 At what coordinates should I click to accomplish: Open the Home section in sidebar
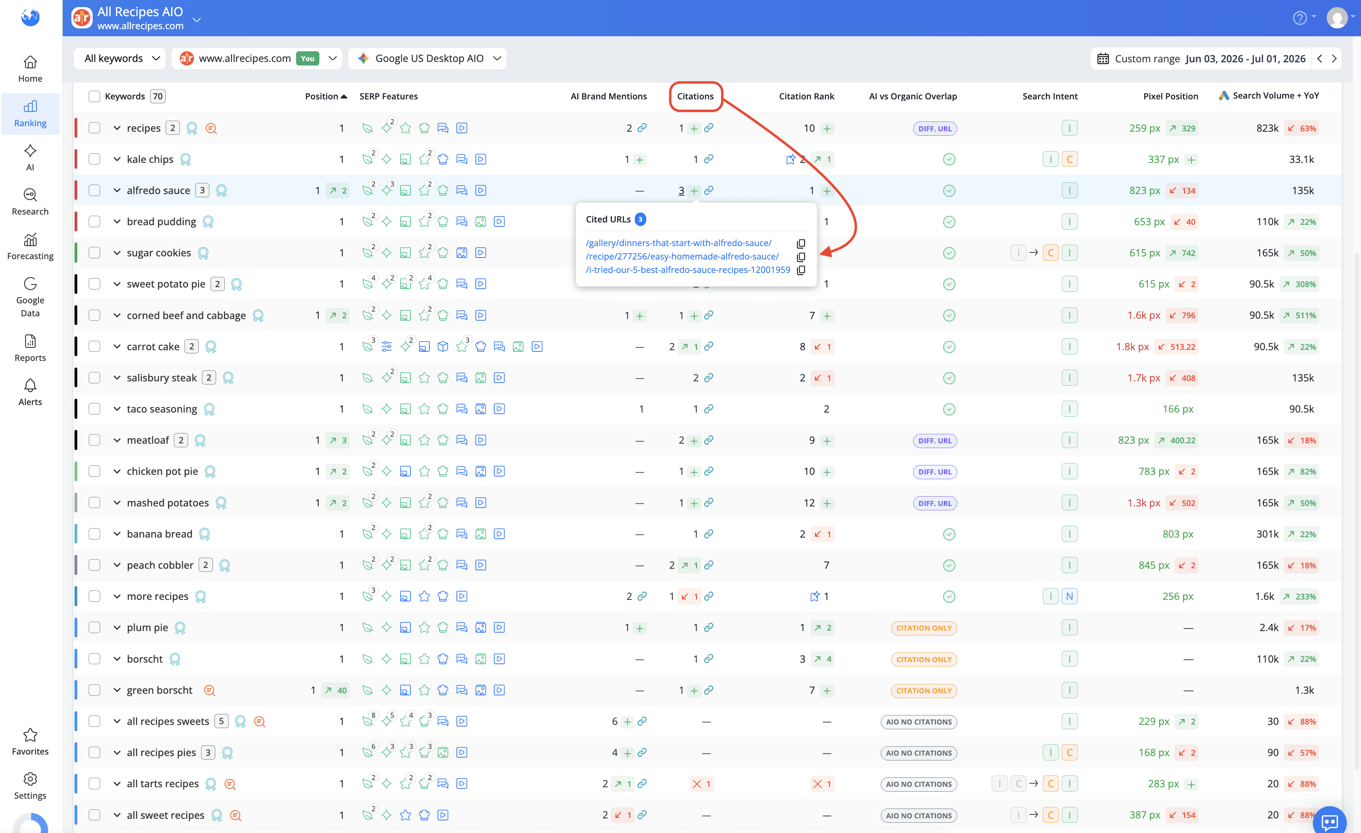pyautogui.click(x=30, y=69)
